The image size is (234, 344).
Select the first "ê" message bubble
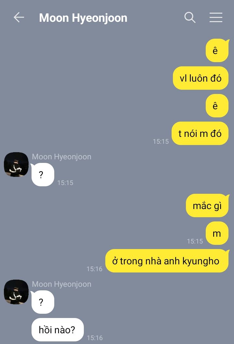point(217,50)
